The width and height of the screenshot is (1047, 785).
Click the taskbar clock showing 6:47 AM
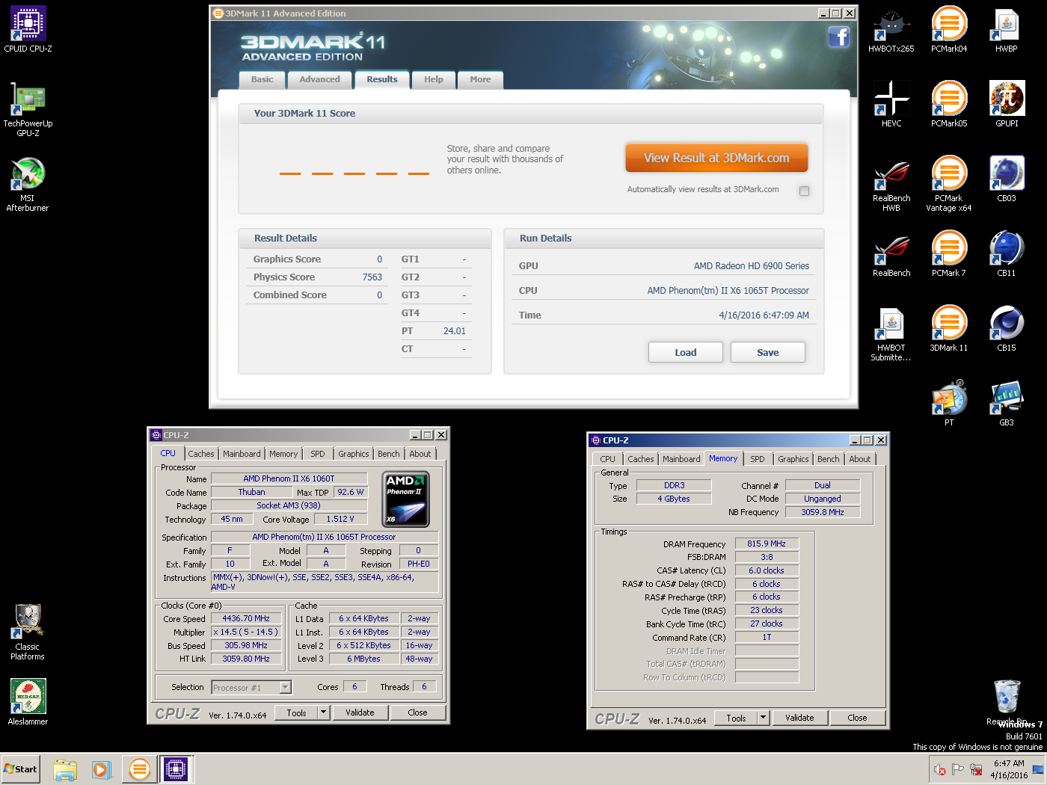pyautogui.click(x=1009, y=769)
